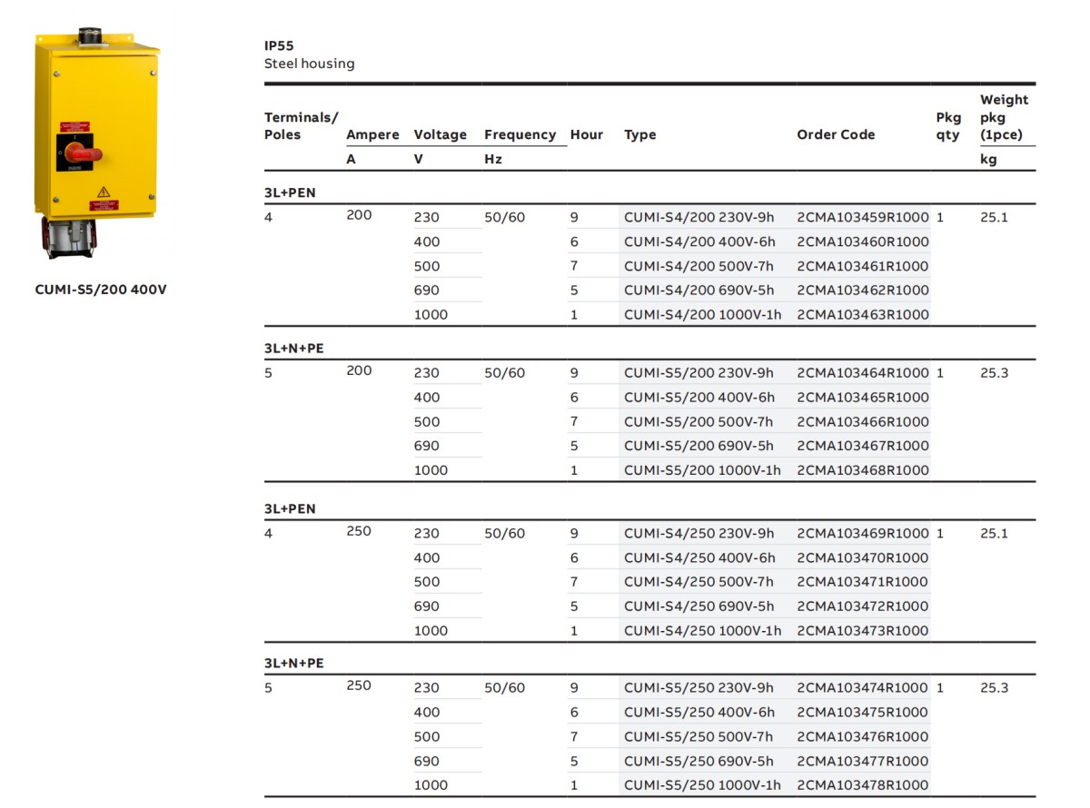Select type CUMI-S5/250 690V-5h
The width and height of the screenshot is (1090, 808).
point(699,762)
